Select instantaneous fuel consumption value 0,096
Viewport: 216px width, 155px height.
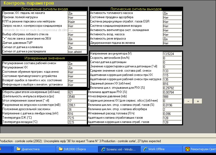click(172, 114)
